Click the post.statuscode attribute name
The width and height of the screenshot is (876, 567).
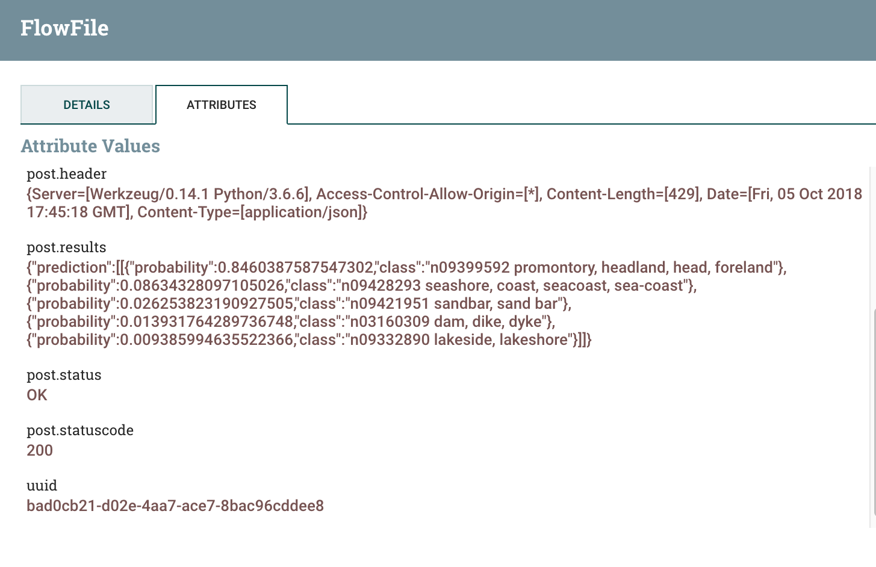pos(79,430)
